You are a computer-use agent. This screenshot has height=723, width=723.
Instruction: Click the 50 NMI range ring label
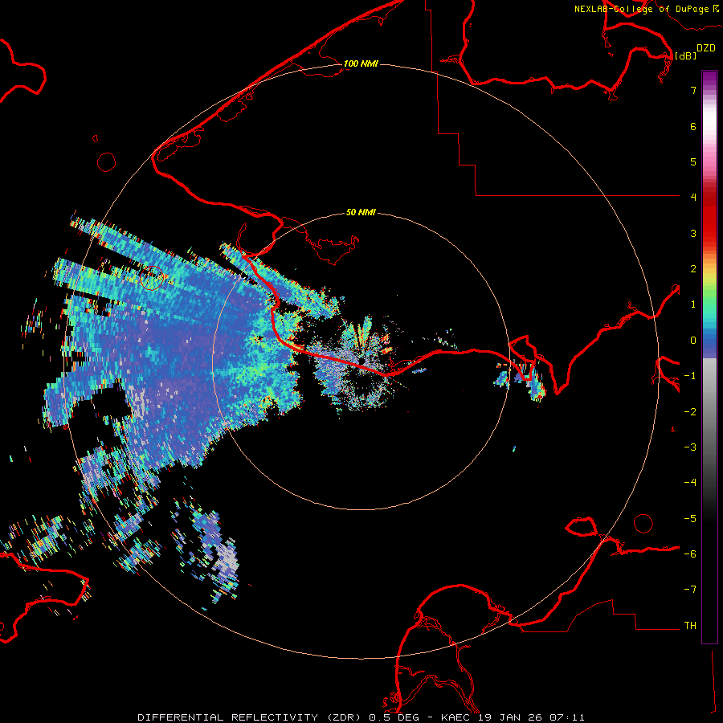(361, 212)
